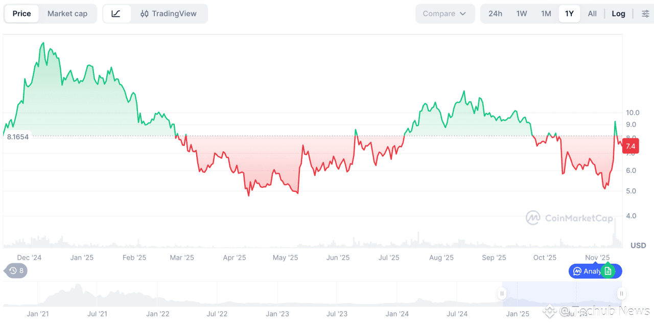Grab the left range slider handle
Image resolution: width=654 pixels, height=324 pixels.
tap(502, 293)
